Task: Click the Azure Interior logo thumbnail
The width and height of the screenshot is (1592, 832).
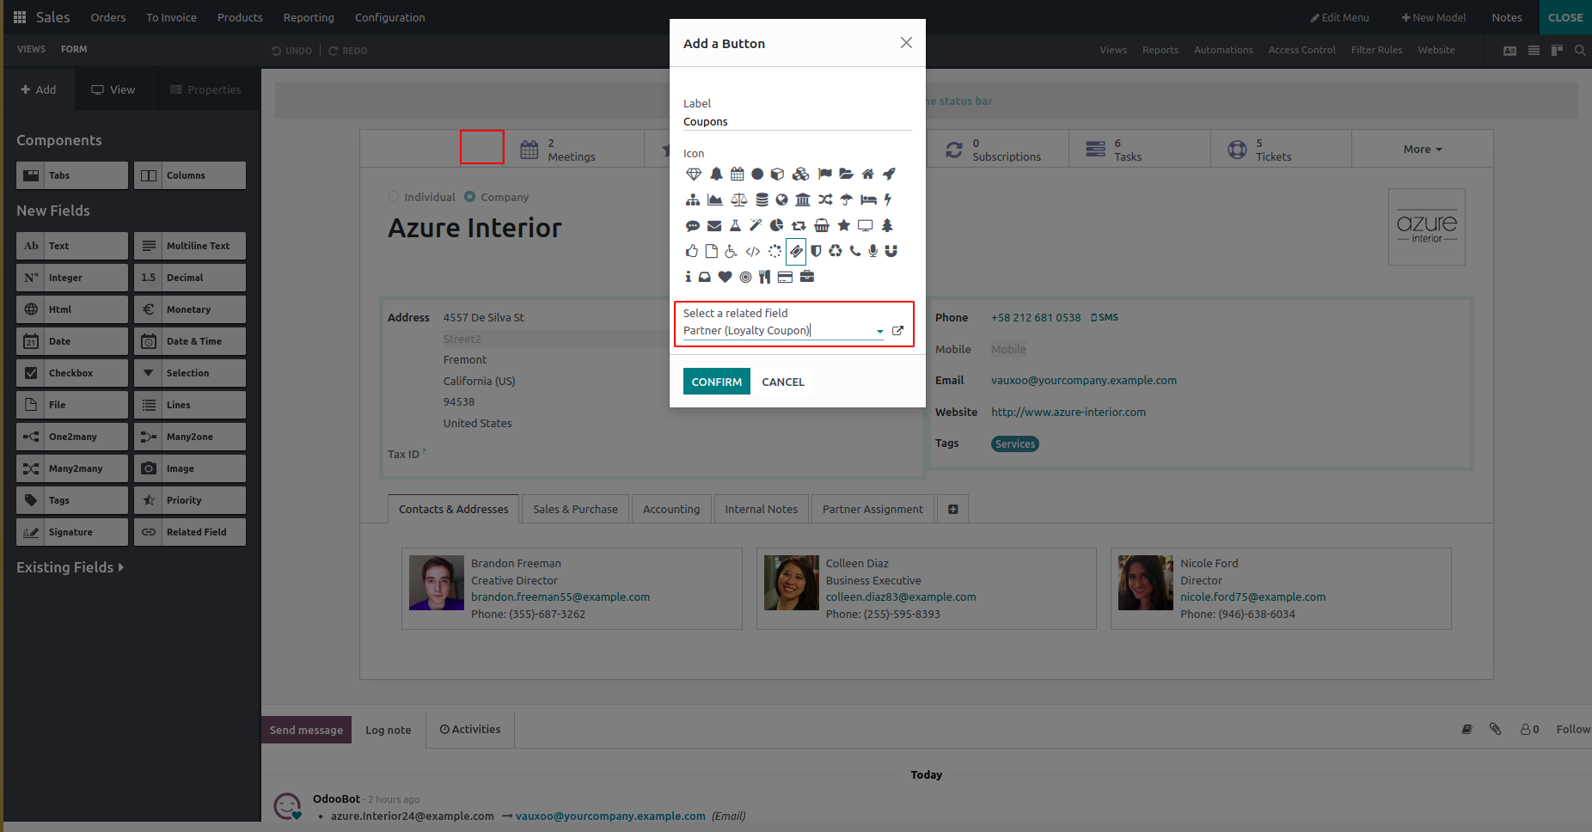Action: 1427,227
